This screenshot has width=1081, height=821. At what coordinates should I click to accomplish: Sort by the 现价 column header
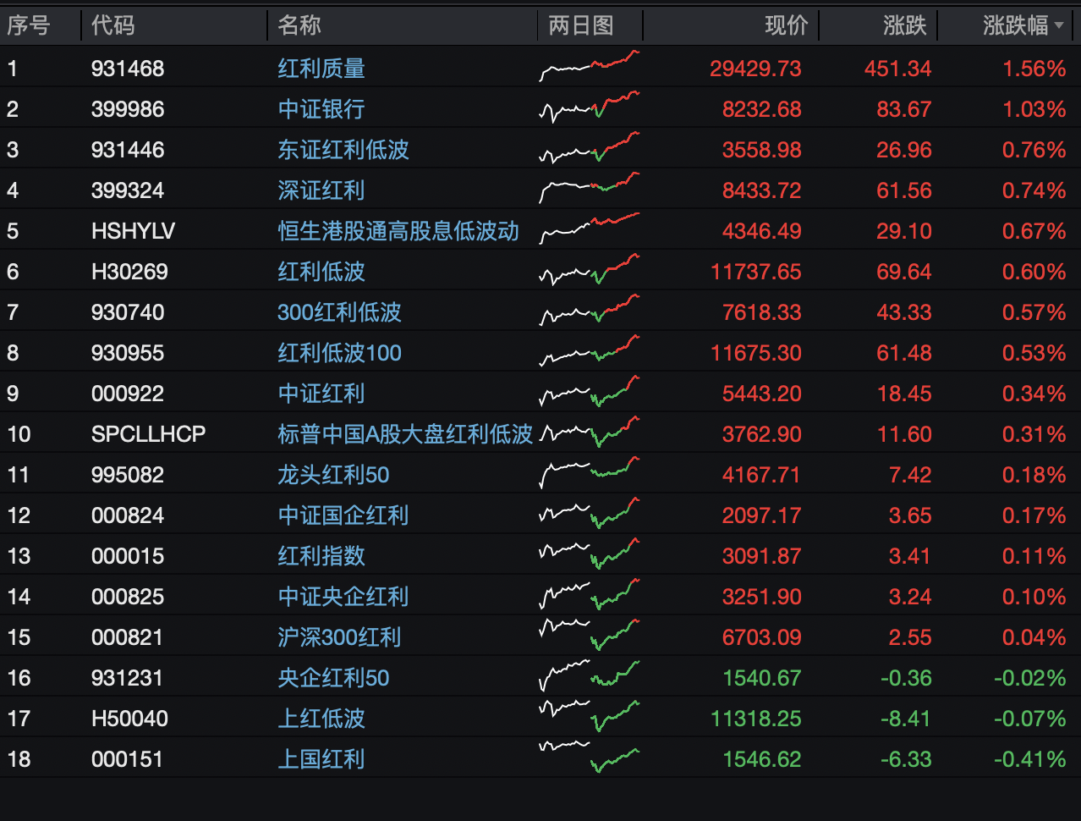(787, 25)
